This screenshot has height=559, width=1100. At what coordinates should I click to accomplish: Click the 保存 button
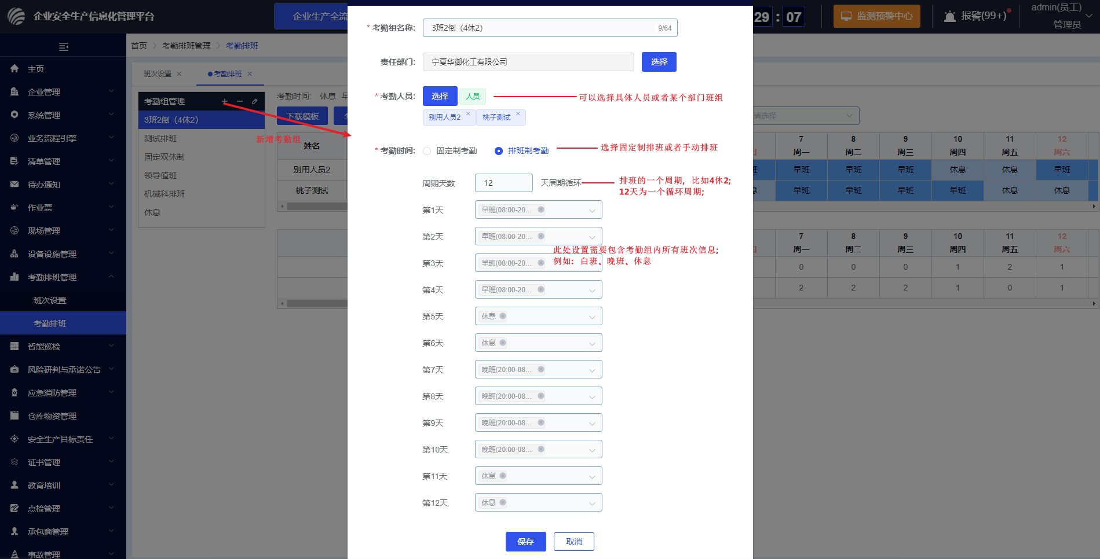point(526,542)
